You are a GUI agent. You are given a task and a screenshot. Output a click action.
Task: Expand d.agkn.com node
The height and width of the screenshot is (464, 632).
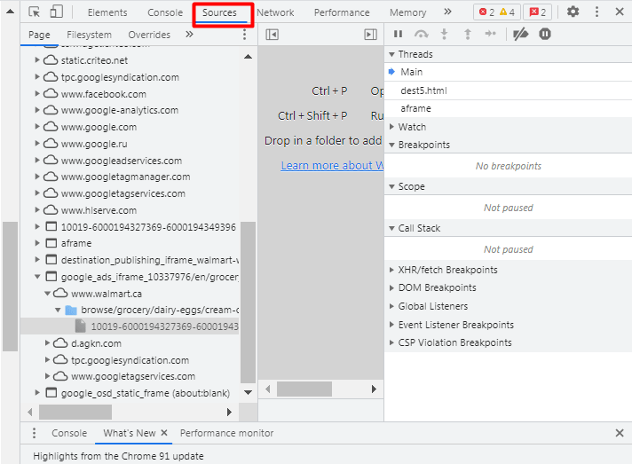click(47, 343)
